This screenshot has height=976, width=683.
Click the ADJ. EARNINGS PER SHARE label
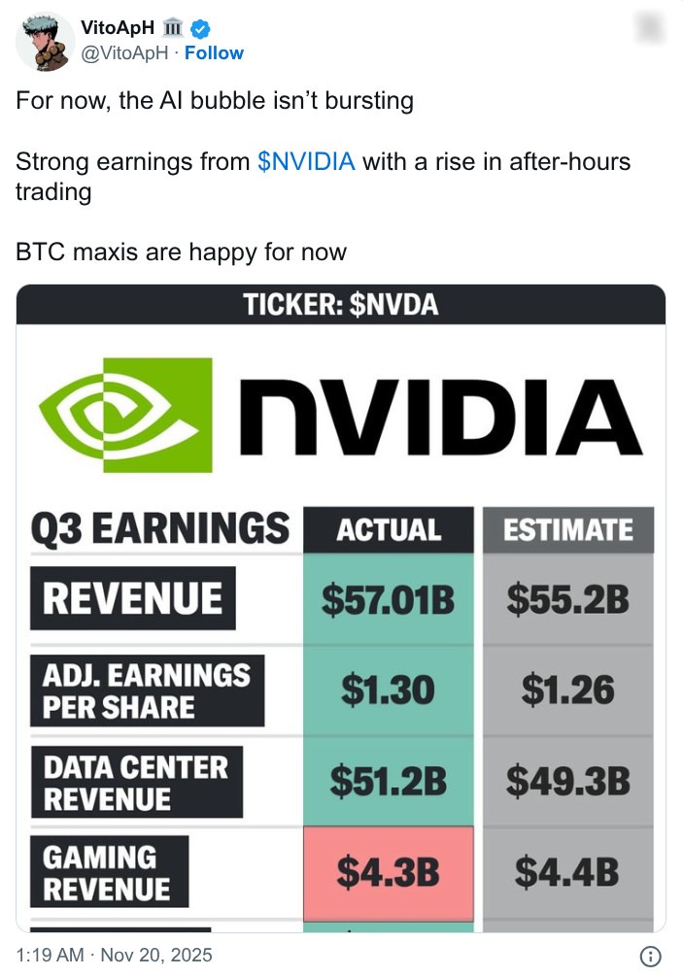point(148,690)
